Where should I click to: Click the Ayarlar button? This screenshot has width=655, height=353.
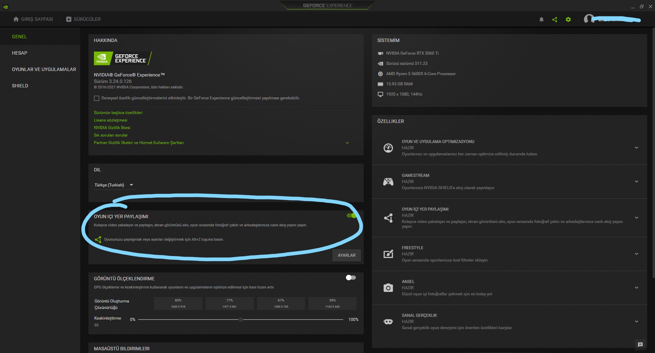pyautogui.click(x=347, y=255)
